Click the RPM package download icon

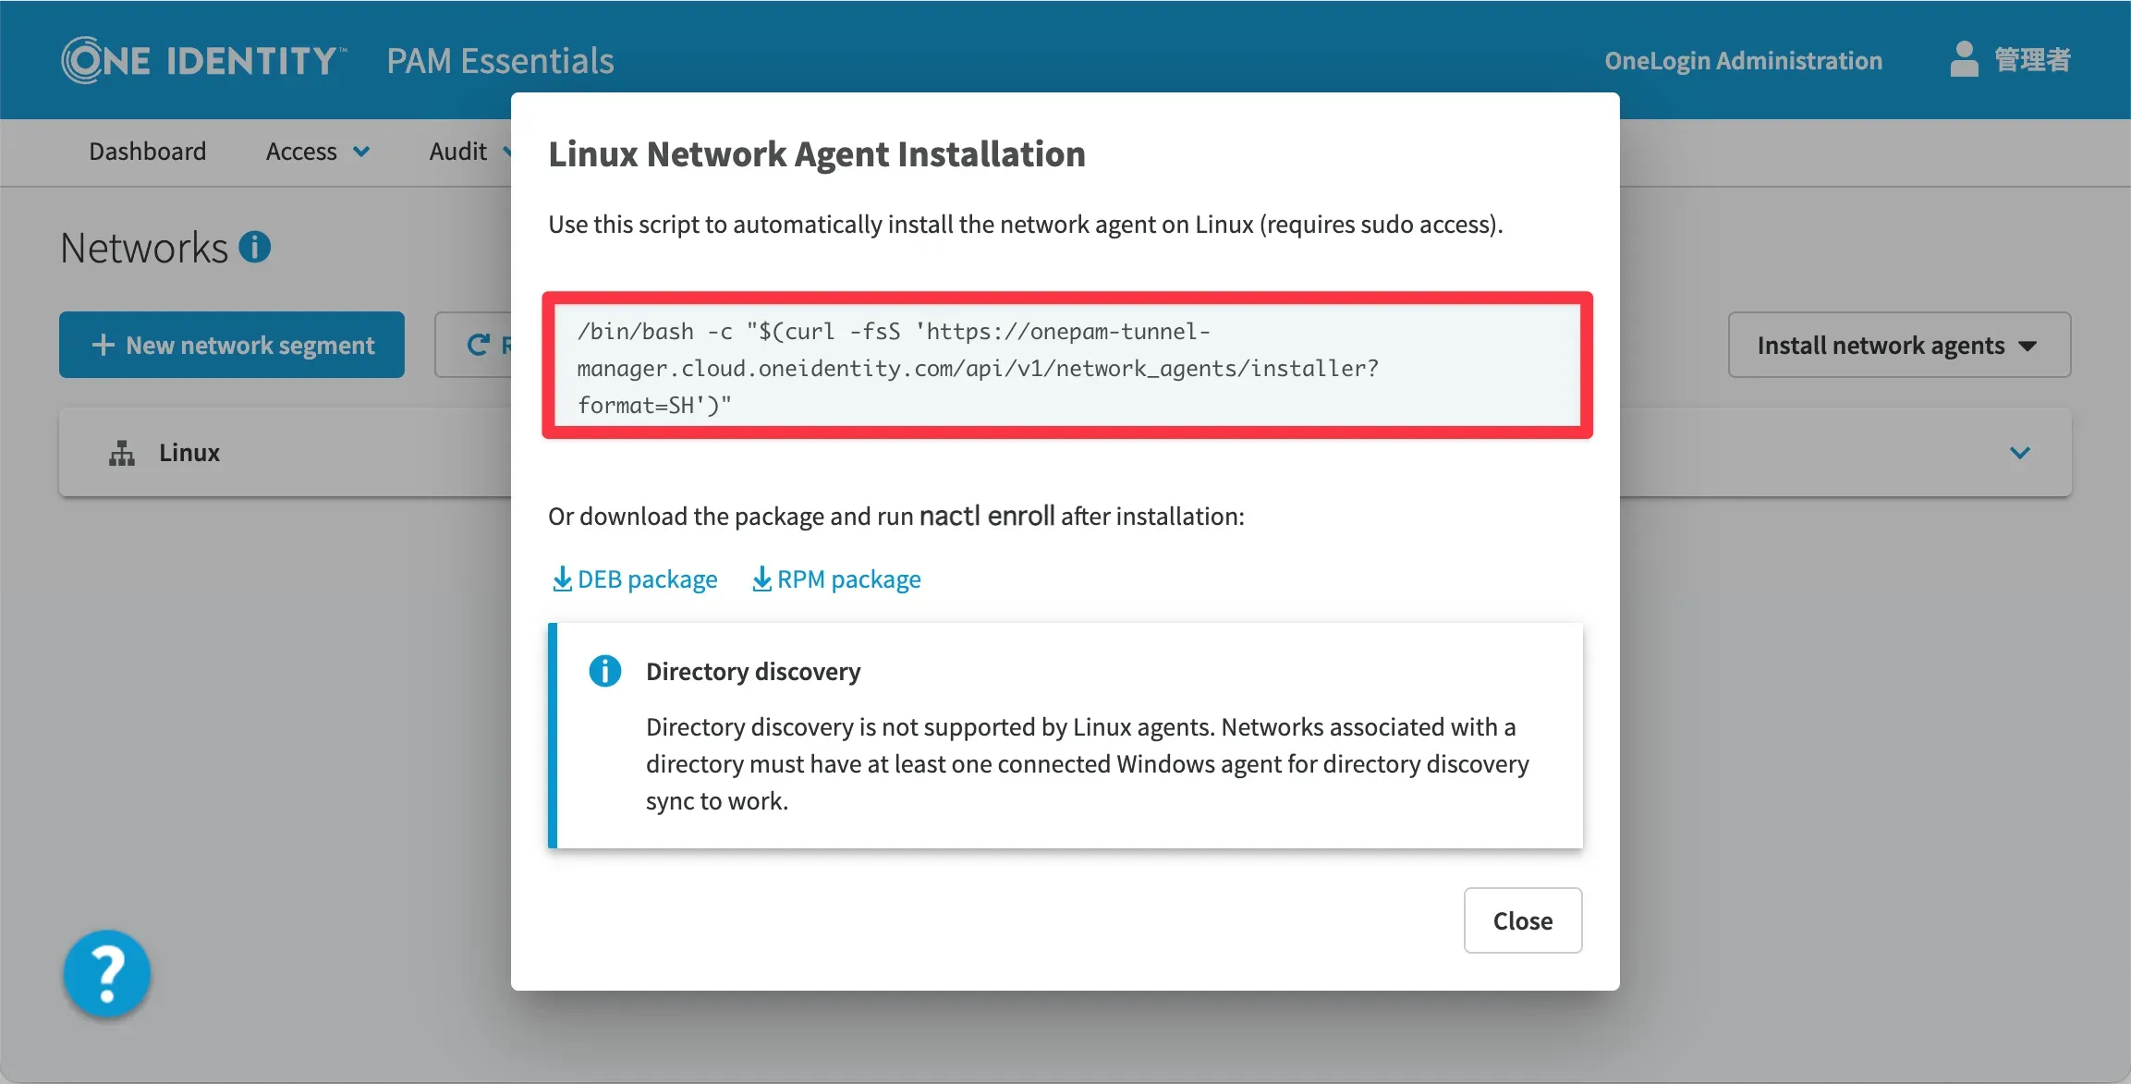761,579
